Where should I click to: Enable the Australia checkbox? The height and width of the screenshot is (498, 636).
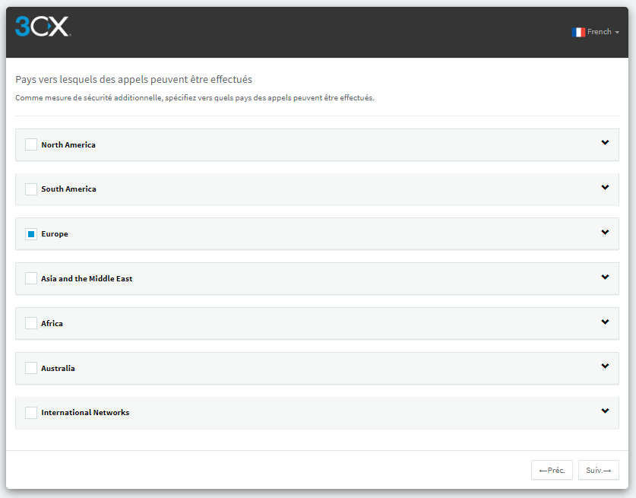(x=30, y=368)
